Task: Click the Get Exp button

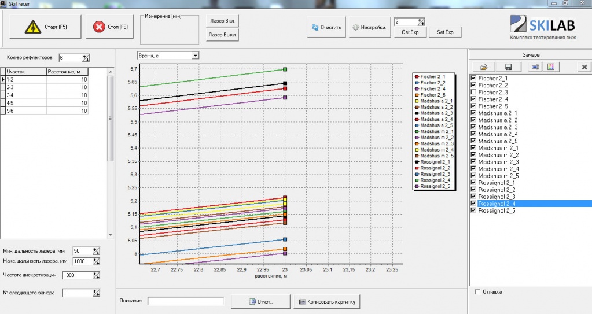Action: click(x=410, y=32)
